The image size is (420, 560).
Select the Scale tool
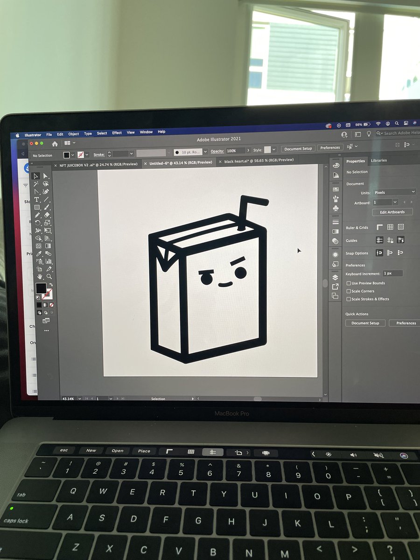(x=47, y=223)
